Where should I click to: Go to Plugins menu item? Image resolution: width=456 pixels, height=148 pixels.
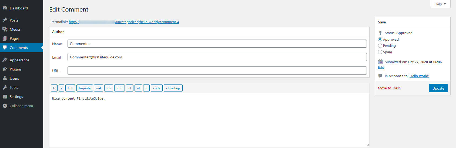tap(22, 69)
